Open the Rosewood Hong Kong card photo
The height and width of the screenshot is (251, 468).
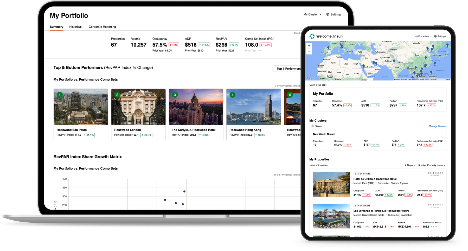coord(254,107)
